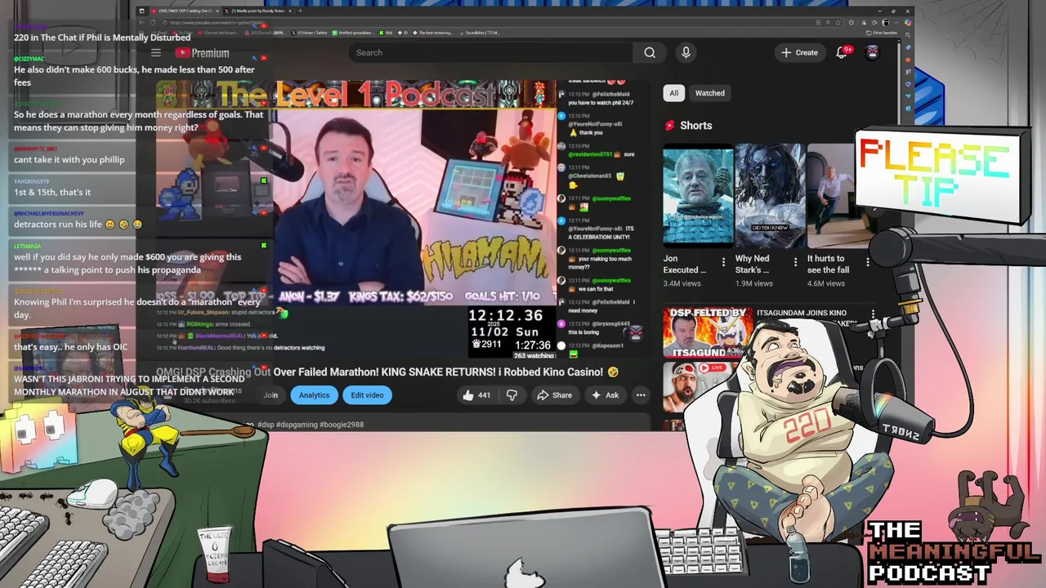1046x588 pixels.
Task: Open the Ask AI button
Action: click(605, 395)
